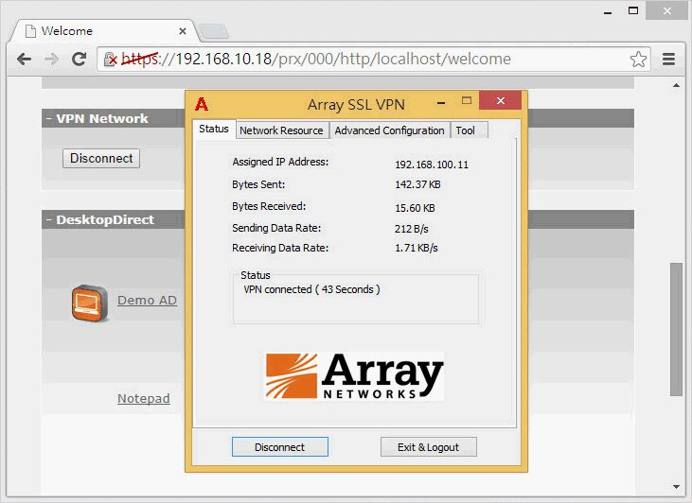Open the Notepad link
Screen dimensions: 692x503
tap(144, 398)
